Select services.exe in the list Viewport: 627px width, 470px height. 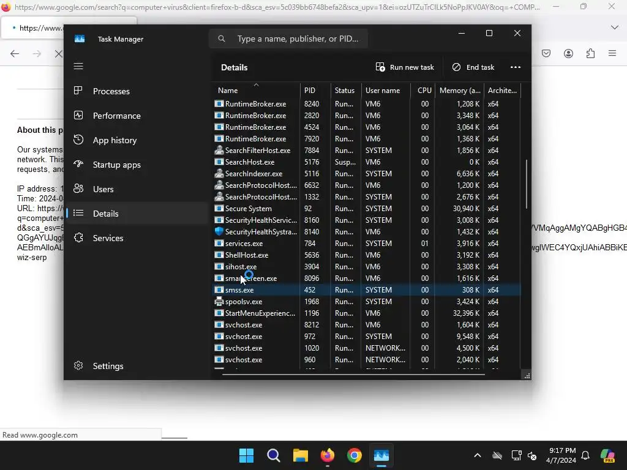point(366,243)
